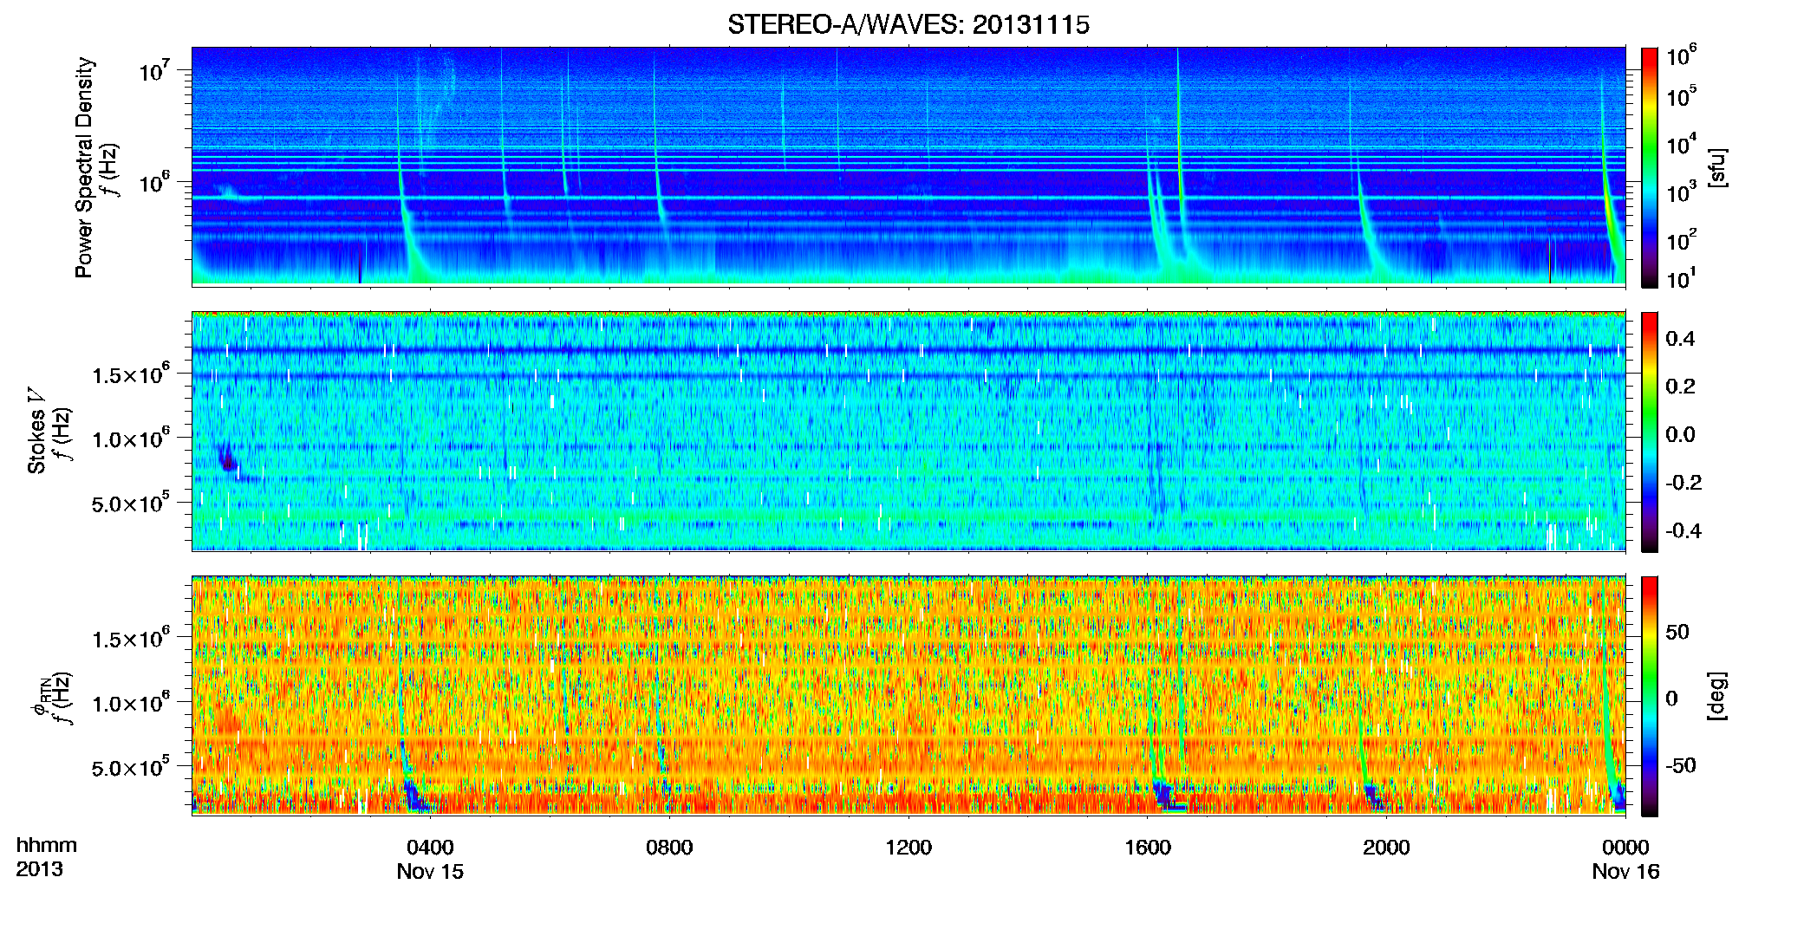1817x936 pixels.
Task: Click the 0.4 value on Stokes colorbar
Action: [1680, 339]
